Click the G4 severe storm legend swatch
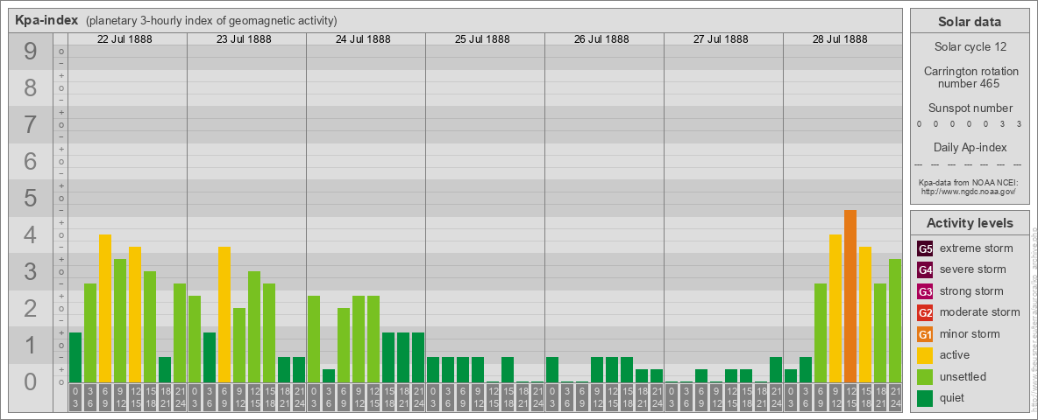 tap(925, 270)
